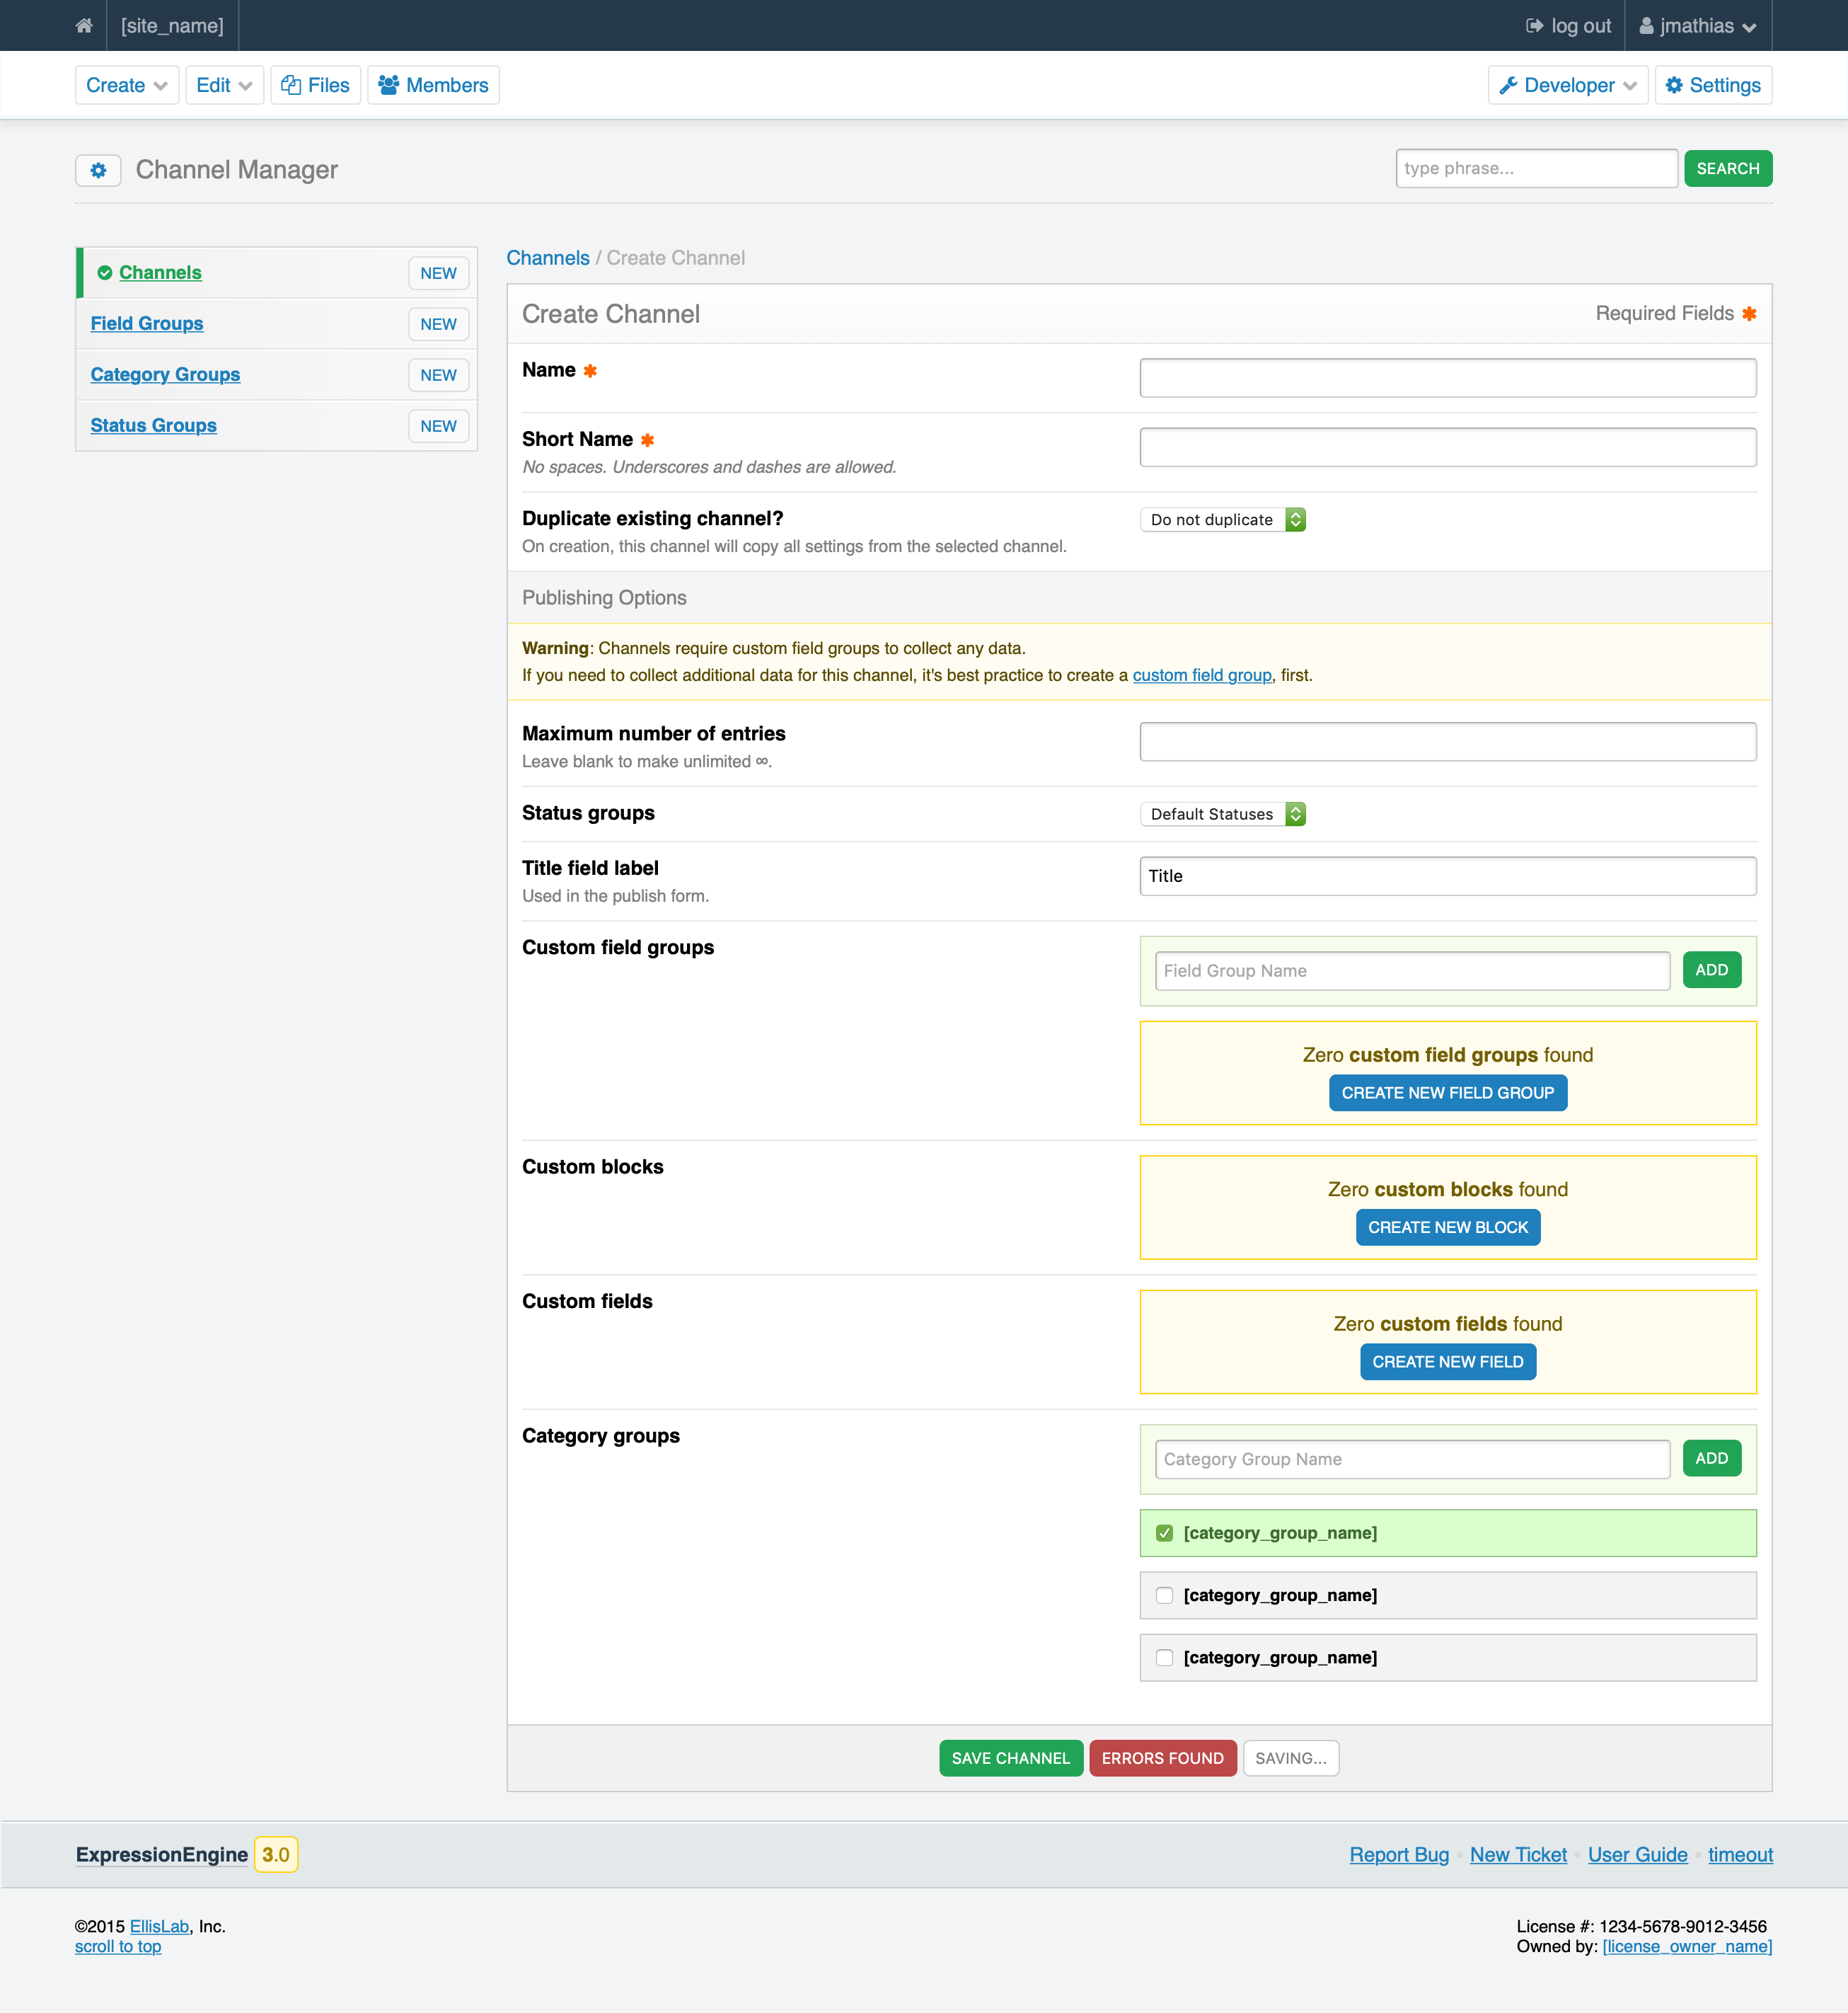Screen dimensions: 1848x2013
Task: Select Status Groups in the sidebar
Action: coord(153,425)
